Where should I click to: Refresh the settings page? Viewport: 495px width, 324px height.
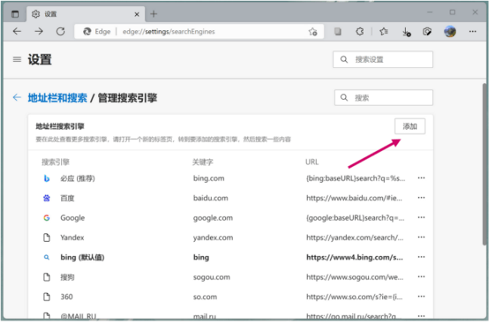click(61, 32)
